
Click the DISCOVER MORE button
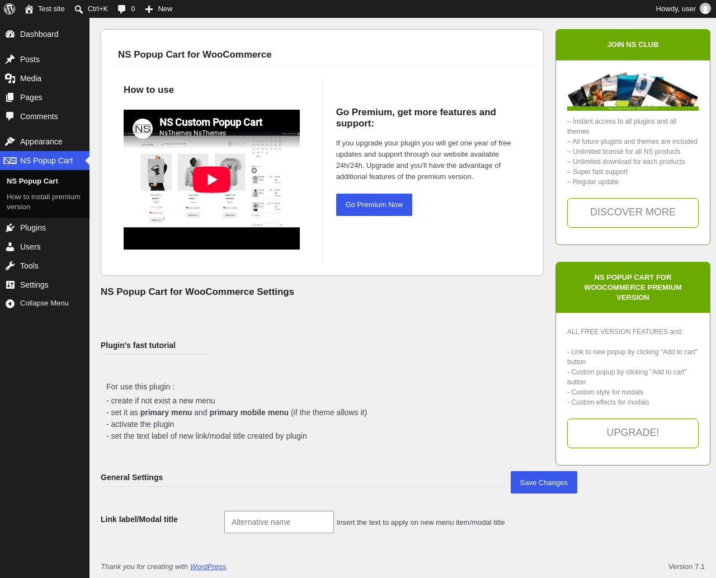pos(633,213)
